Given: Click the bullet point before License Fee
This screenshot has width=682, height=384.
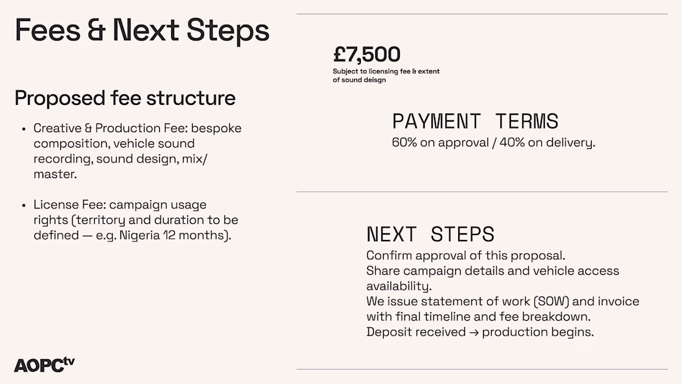Looking at the screenshot, I should click(24, 205).
